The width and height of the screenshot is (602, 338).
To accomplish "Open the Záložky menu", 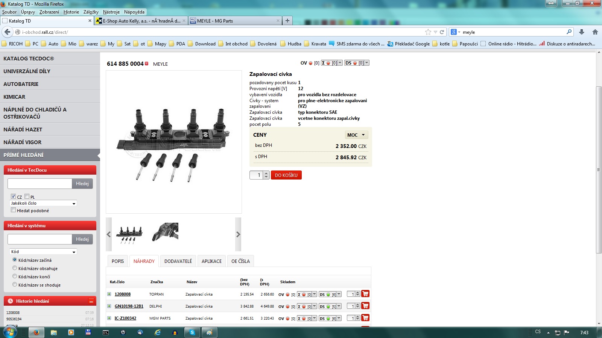I will coord(91,12).
